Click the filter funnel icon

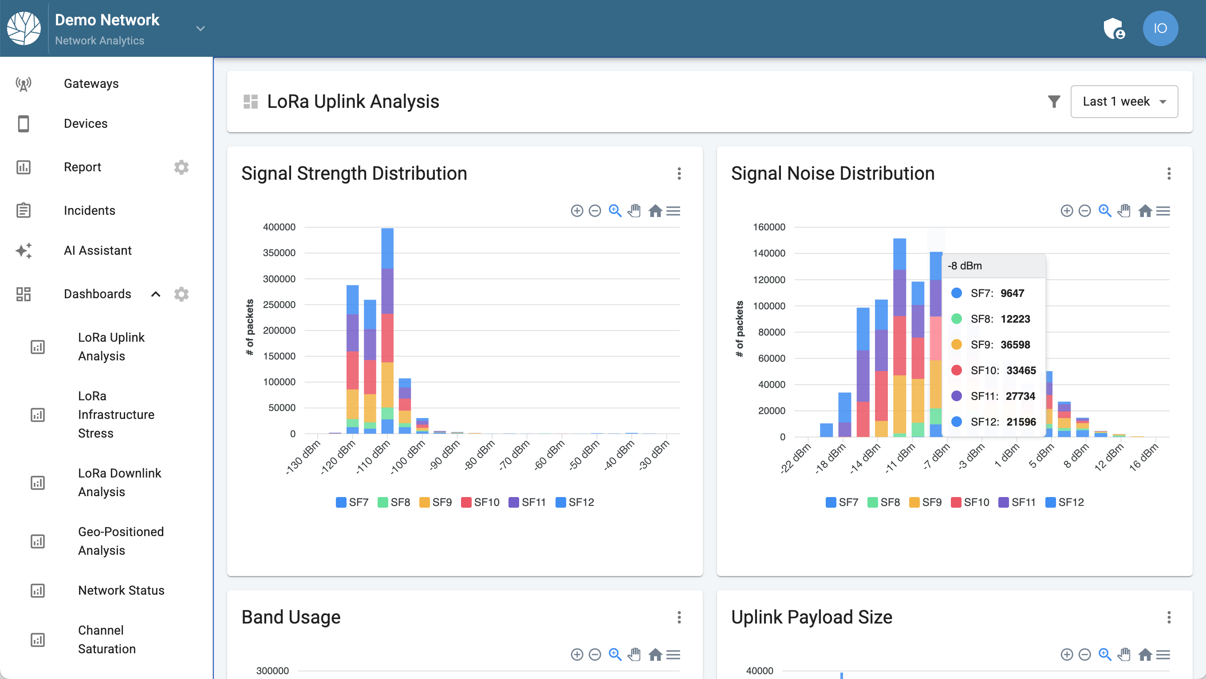1053,102
